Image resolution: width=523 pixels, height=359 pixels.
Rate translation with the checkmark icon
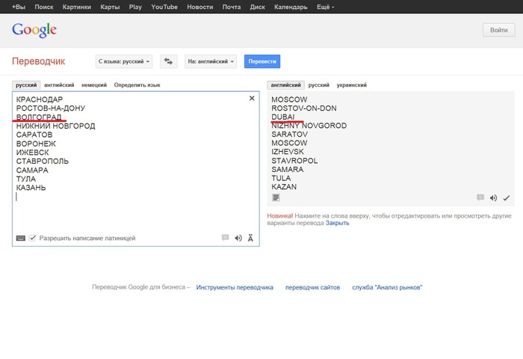pos(507,198)
